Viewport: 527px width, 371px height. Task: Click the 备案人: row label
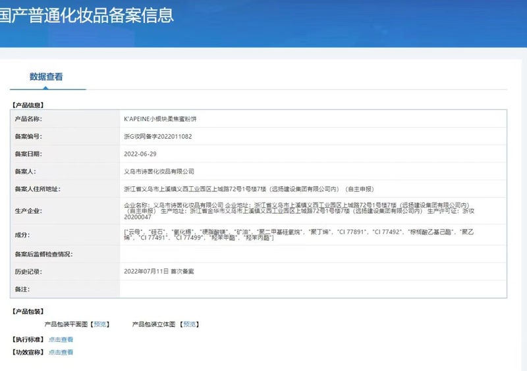click(x=25, y=171)
